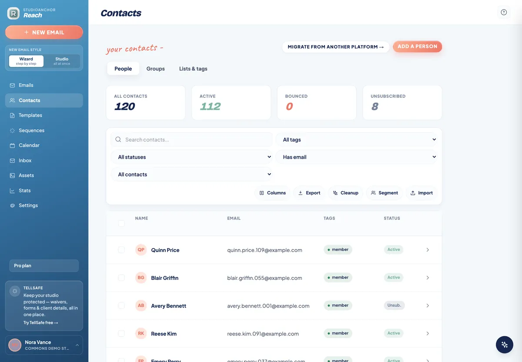Click the Segment button
Screen dimensions: 522x362
point(384,193)
